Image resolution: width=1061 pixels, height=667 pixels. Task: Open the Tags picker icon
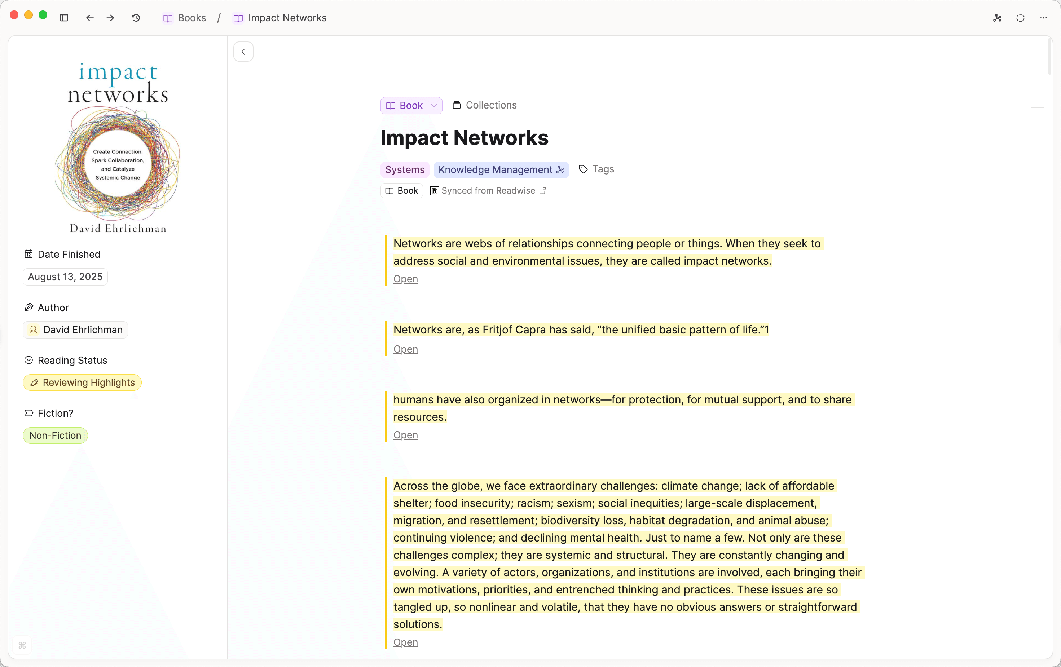(x=582, y=169)
